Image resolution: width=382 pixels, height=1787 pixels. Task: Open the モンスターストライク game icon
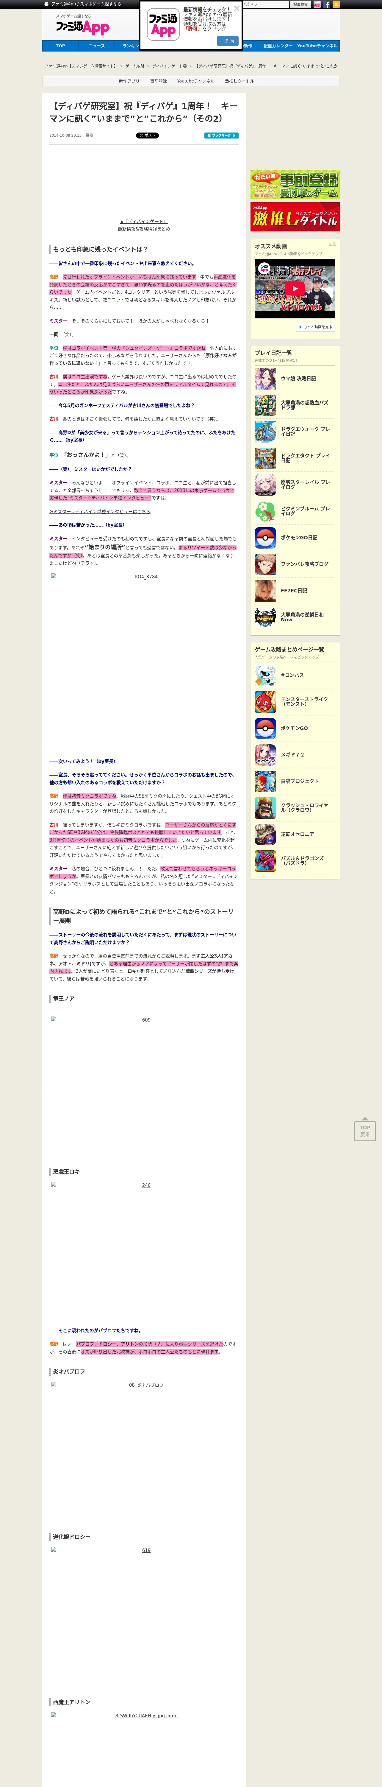[265, 701]
